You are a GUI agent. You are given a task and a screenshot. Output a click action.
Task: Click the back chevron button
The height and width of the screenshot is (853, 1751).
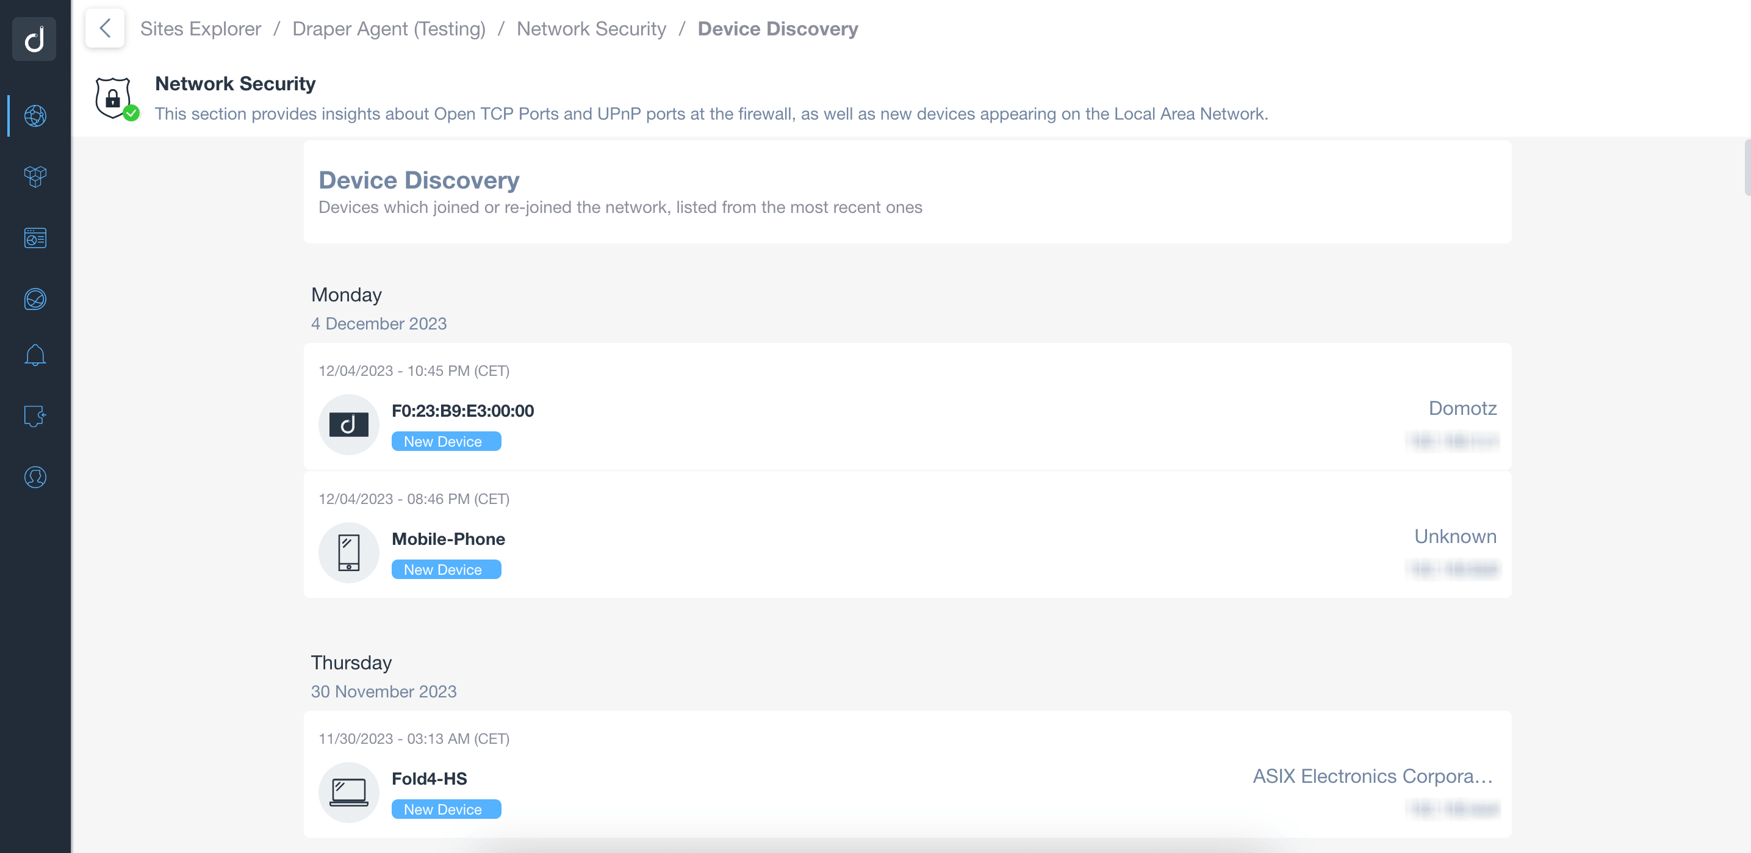105,29
